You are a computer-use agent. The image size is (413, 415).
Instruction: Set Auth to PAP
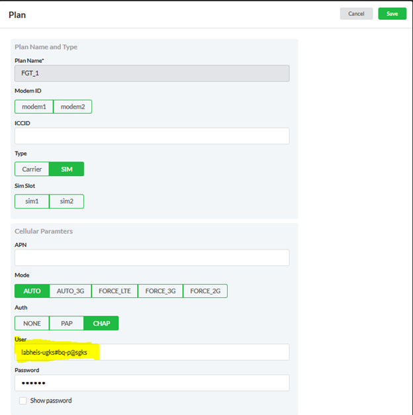pos(66,323)
